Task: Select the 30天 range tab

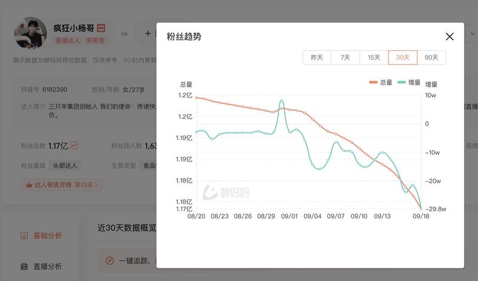Action: (x=403, y=57)
